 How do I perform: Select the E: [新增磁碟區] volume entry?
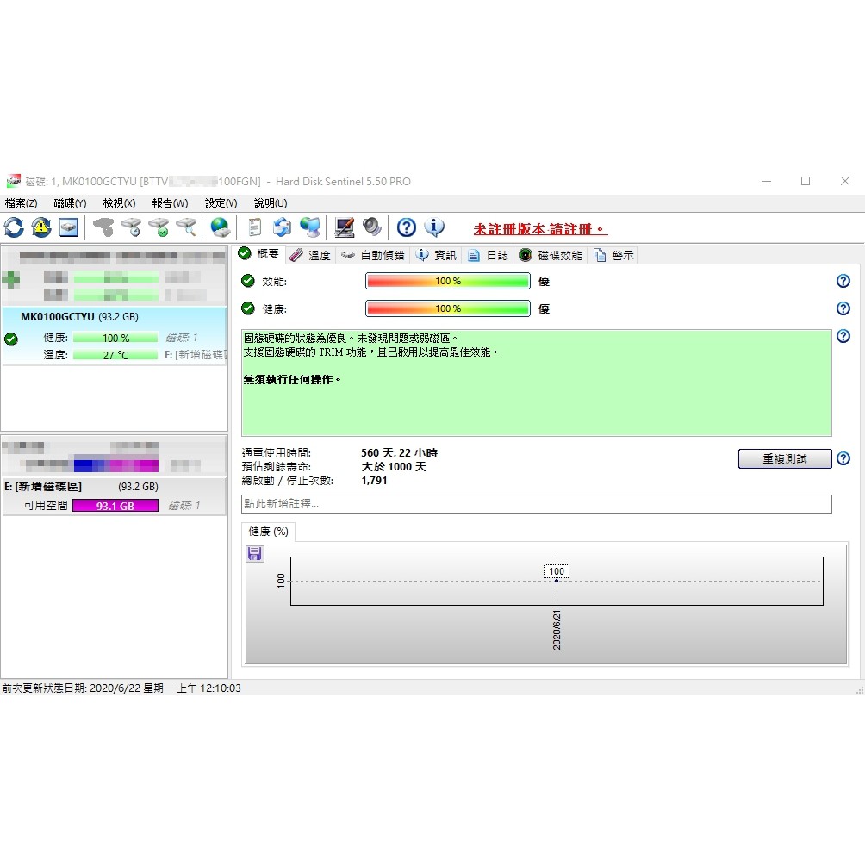[x=115, y=496]
